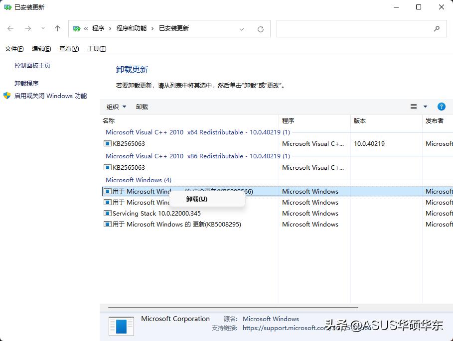Open the 查看 menu
Viewport: 453px width, 341px height.
pos(69,48)
